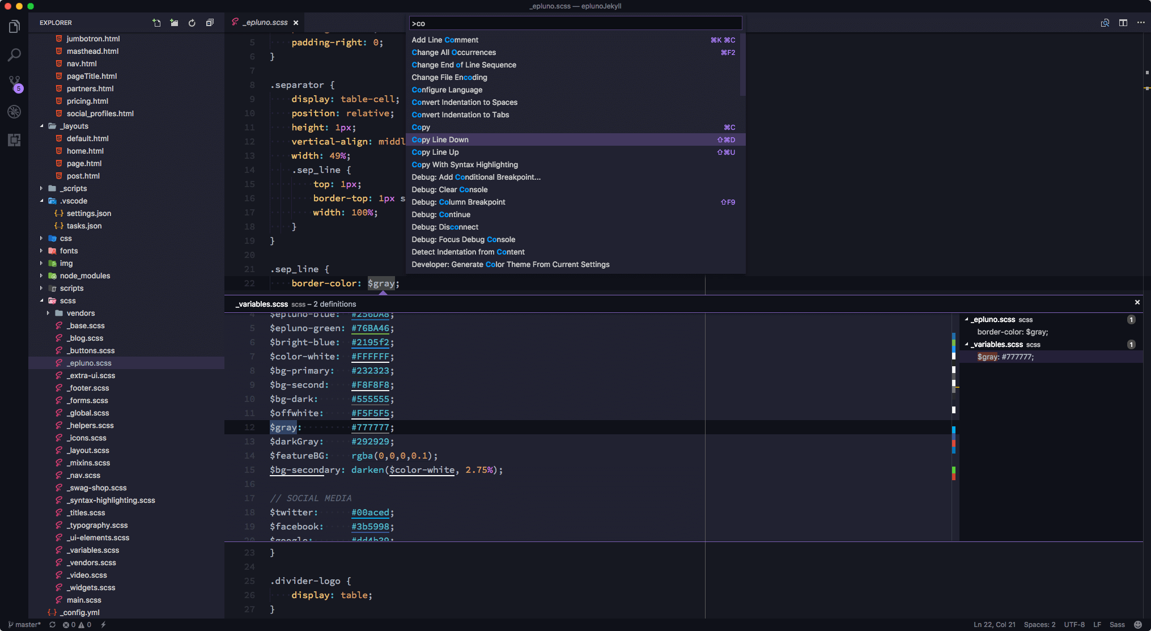Close the _variables.scss peek definition view

(1137, 302)
